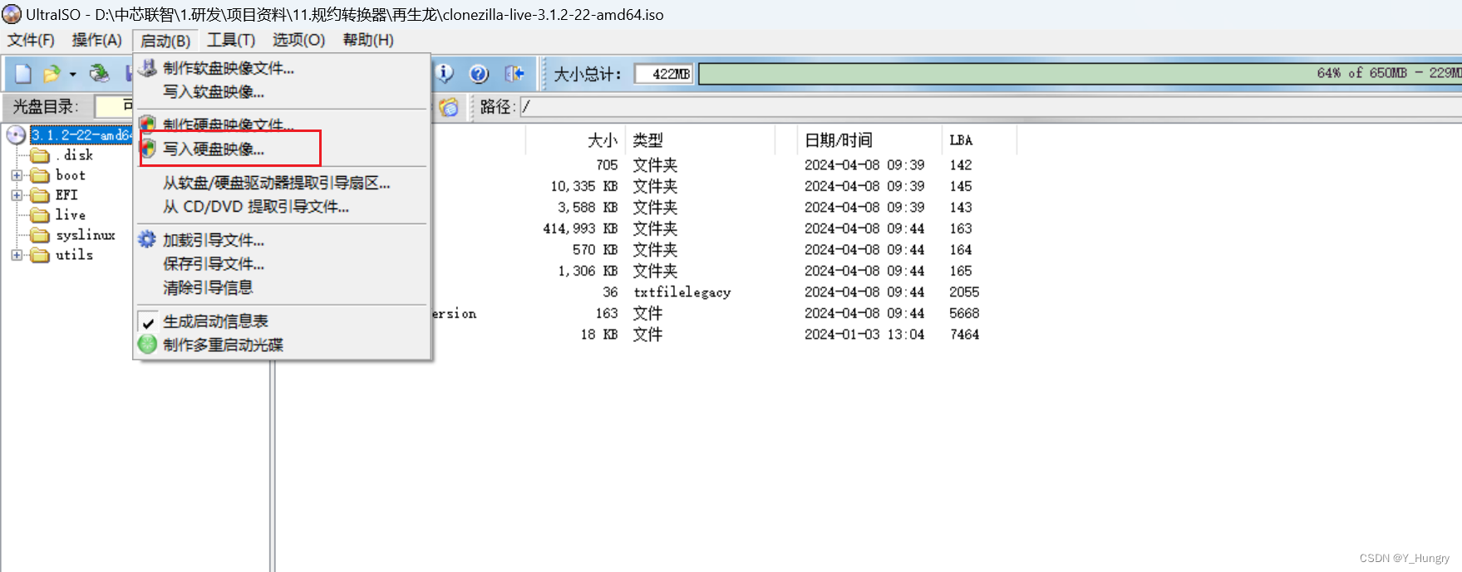Image resolution: width=1462 pixels, height=572 pixels.
Task: Select the 3.1.2-22-amd64 root tree node
Action: coord(81,134)
